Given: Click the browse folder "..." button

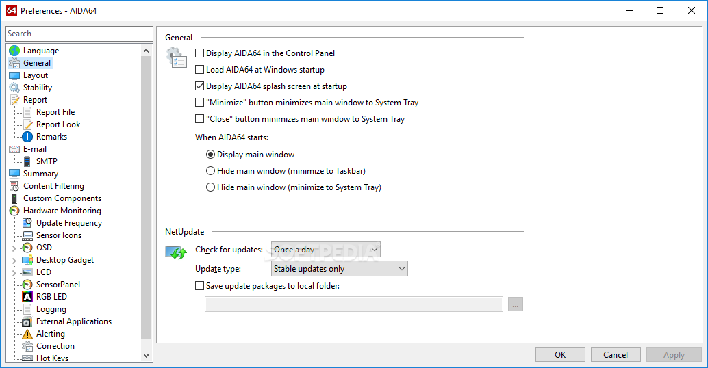Looking at the screenshot, I should coord(515,304).
